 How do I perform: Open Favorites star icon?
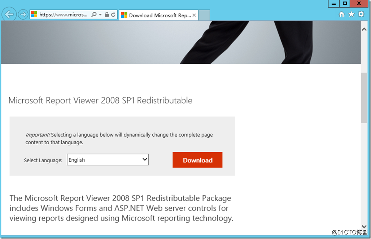point(352,14)
